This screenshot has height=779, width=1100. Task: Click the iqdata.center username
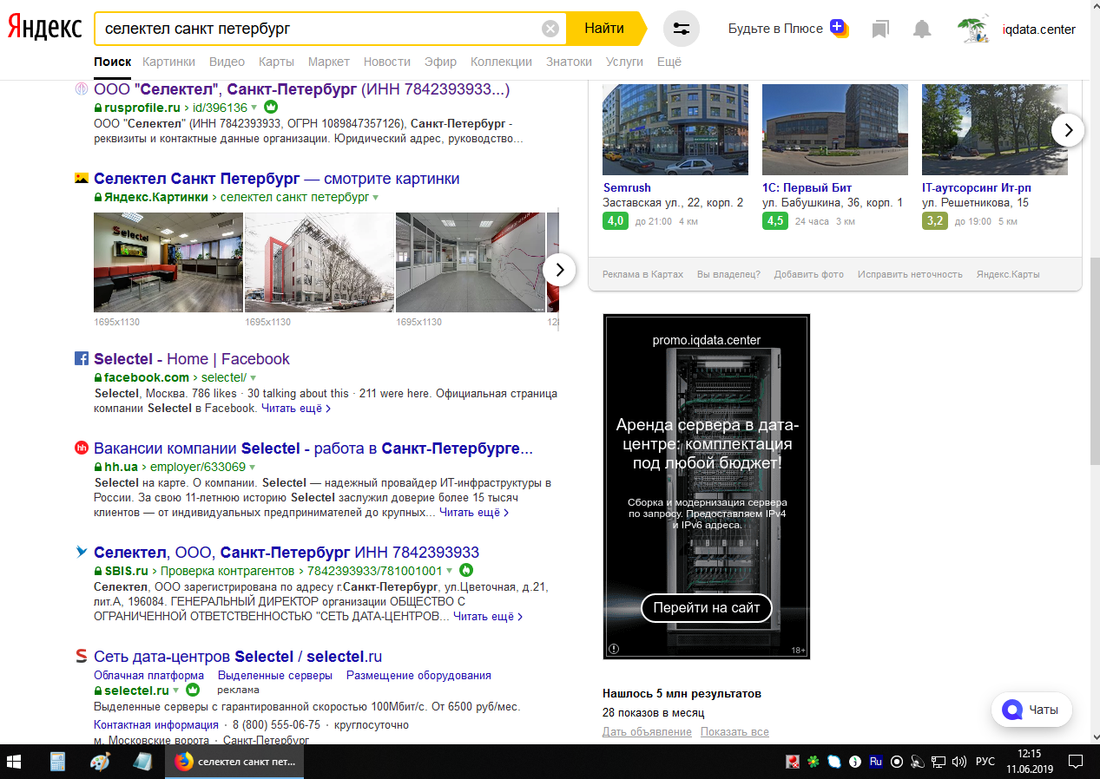[x=1039, y=29]
